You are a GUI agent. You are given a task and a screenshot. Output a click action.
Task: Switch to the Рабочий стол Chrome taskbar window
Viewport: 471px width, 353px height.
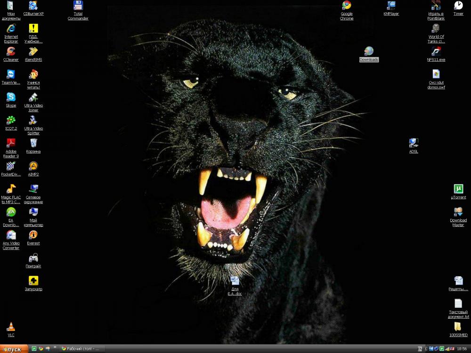[x=81, y=349]
